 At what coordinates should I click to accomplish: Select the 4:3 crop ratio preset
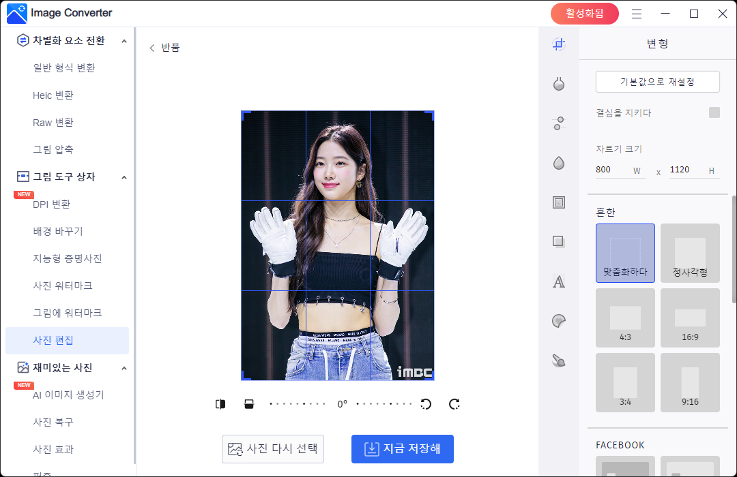coord(625,318)
